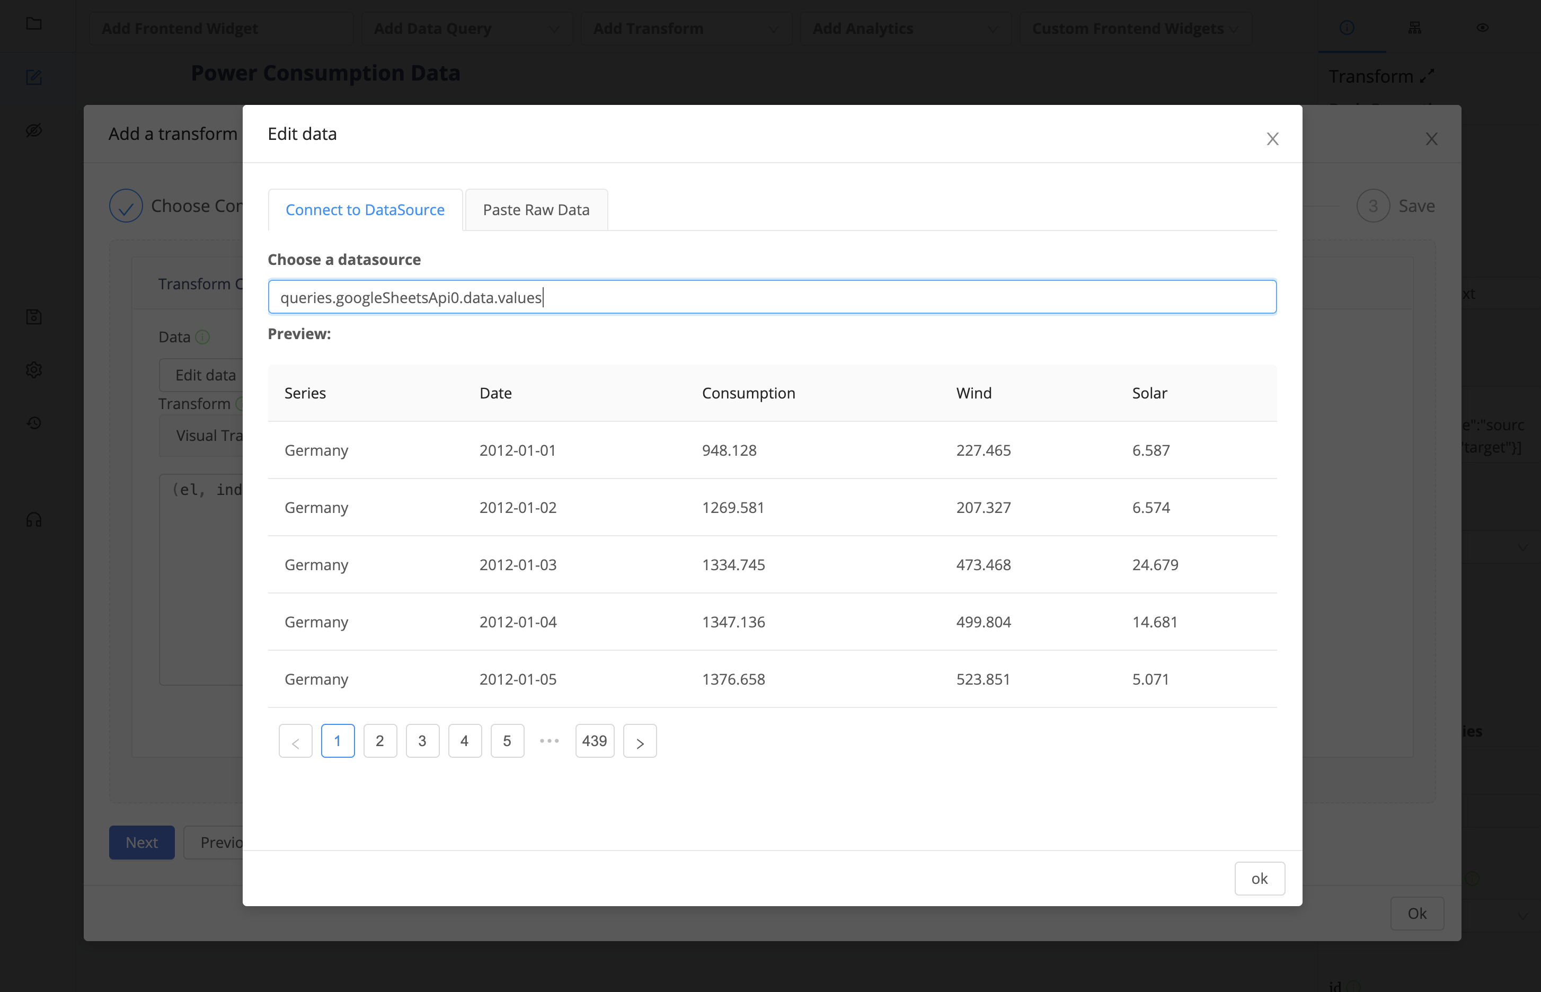Toggle the eye preview icon in top bar
The image size is (1541, 992).
pyautogui.click(x=1482, y=28)
